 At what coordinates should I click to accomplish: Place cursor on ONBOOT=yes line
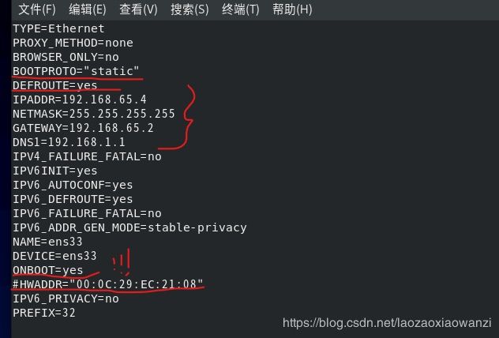click(47, 270)
